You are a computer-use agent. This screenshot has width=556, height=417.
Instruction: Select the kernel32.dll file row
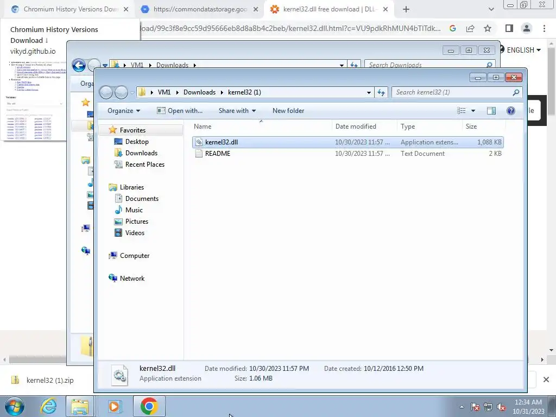tap(347, 142)
